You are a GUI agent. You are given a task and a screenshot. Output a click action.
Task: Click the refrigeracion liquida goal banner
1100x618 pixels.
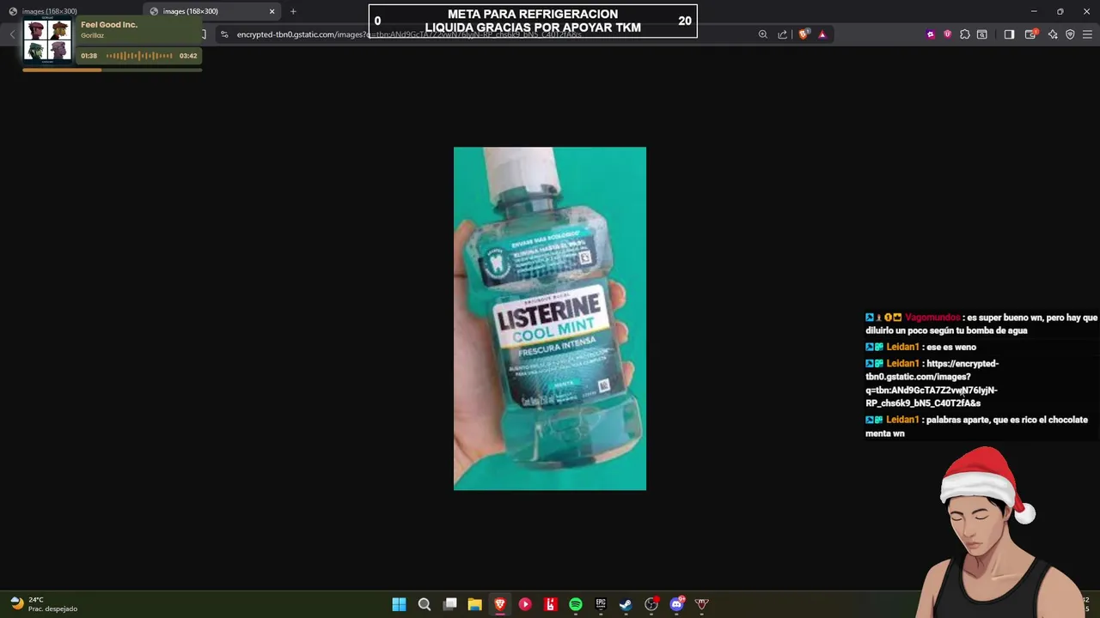click(x=533, y=21)
